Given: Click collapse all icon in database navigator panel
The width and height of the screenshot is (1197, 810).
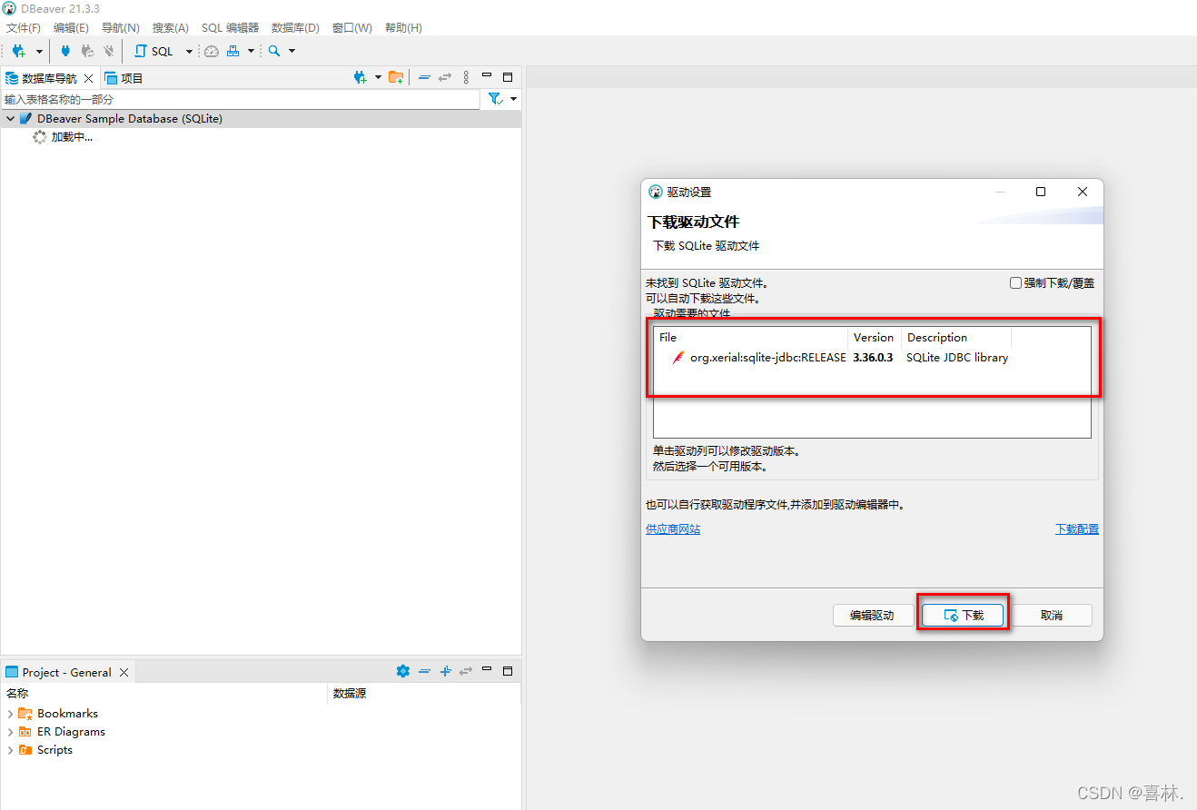Looking at the screenshot, I should pyautogui.click(x=424, y=78).
